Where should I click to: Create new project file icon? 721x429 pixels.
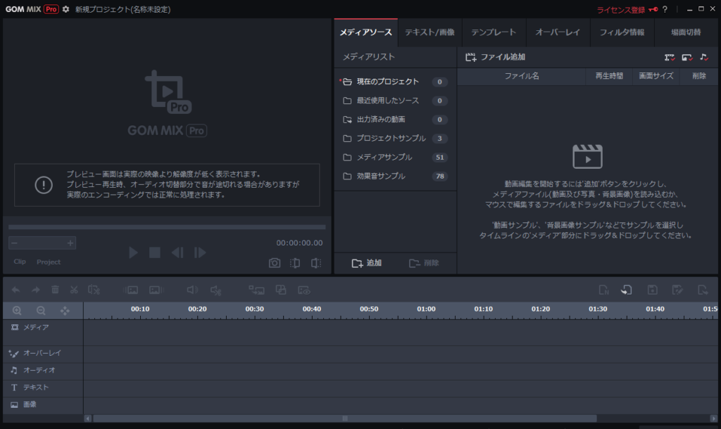click(x=603, y=290)
